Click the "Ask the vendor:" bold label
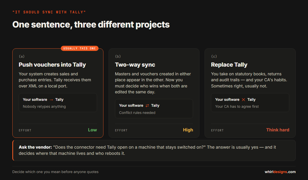 point(35,147)
